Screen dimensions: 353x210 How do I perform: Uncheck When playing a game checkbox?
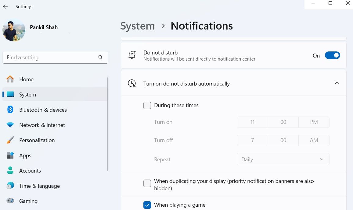147,205
